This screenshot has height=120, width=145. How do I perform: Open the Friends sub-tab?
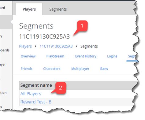pos(27,69)
